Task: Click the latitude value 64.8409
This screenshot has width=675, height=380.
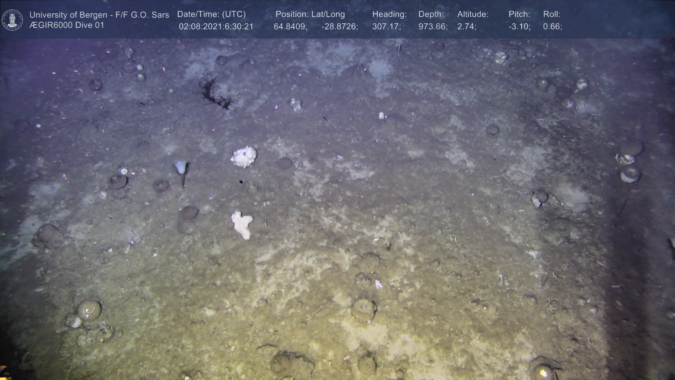Action: click(x=290, y=27)
